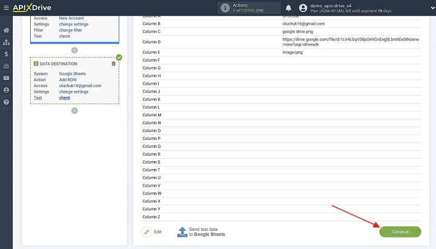Expand the account dropdown chevron
Image resolution: width=436 pixels, height=249 pixels.
click(432, 8)
